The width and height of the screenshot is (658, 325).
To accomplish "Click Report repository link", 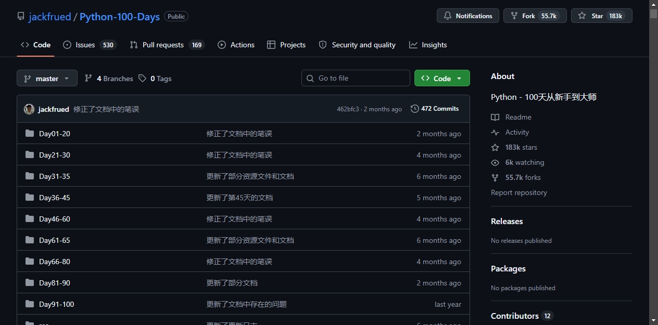I will (x=519, y=192).
